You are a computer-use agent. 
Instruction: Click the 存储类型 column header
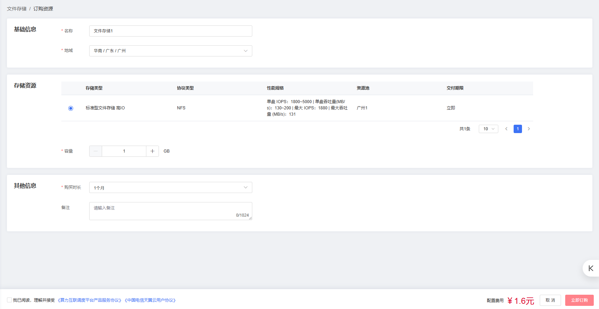pyautogui.click(x=94, y=88)
